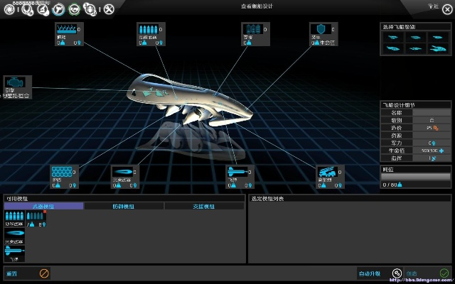
Task: Click the 自动升级 auto-upgrade button
Action: (x=370, y=273)
